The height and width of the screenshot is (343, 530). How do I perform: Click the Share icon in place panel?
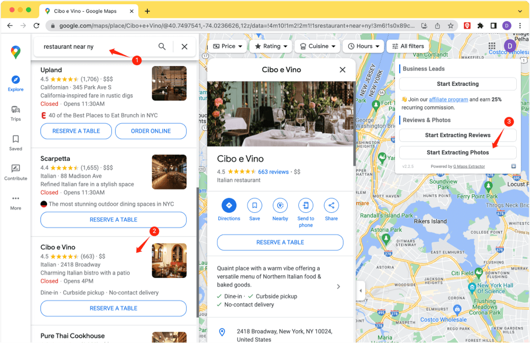point(331,205)
